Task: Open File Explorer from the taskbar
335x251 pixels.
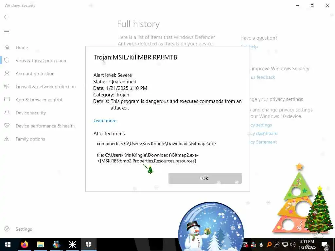Action: point(40,244)
